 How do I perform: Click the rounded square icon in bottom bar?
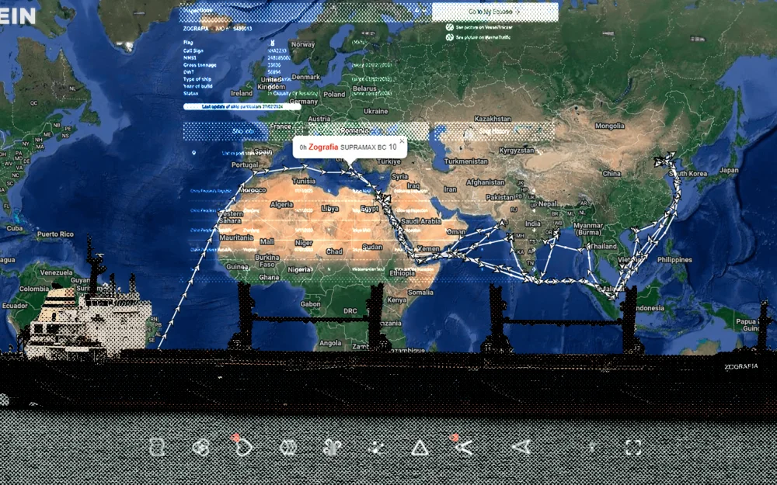157,448
